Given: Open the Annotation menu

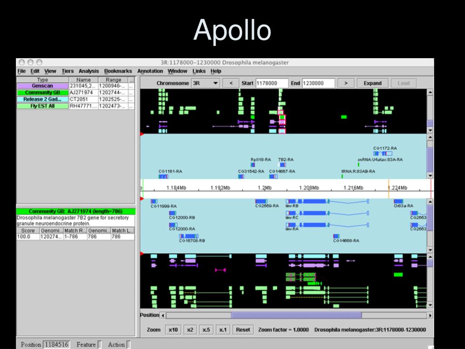Looking at the screenshot, I should click(150, 71).
